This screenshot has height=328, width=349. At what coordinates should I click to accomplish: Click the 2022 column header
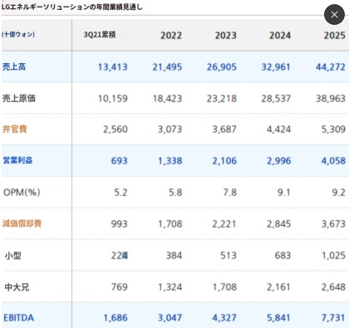(x=171, y=36)
